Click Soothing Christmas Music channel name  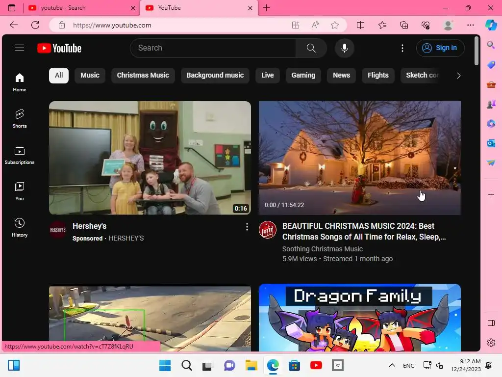tap(323, 249)
